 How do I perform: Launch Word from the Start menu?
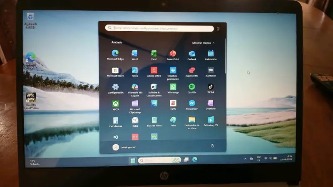(134, 55)
